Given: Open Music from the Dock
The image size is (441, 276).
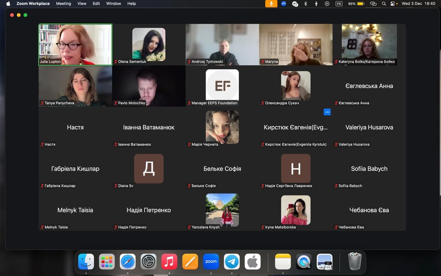Looking at the screenshot, I should point(169,262).
